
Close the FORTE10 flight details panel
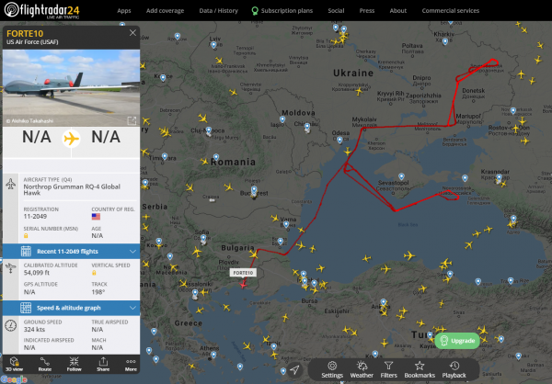point(132,32)
